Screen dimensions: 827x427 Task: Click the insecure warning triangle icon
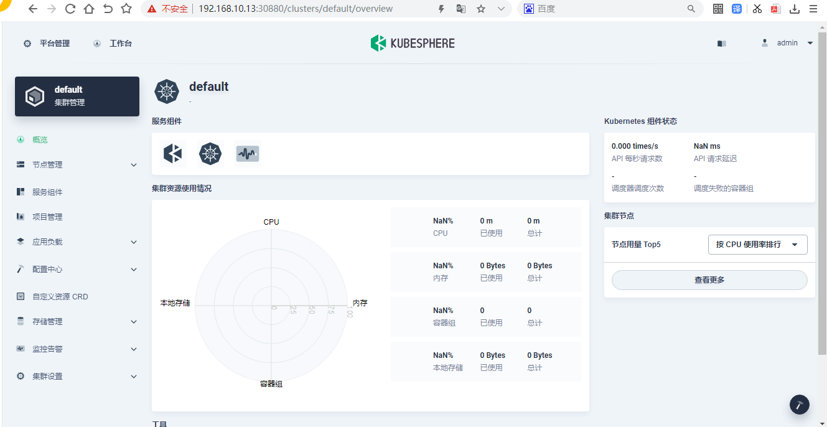point(151,9)
